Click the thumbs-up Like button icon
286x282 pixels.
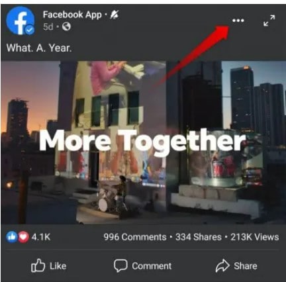(x=38, y=265)
